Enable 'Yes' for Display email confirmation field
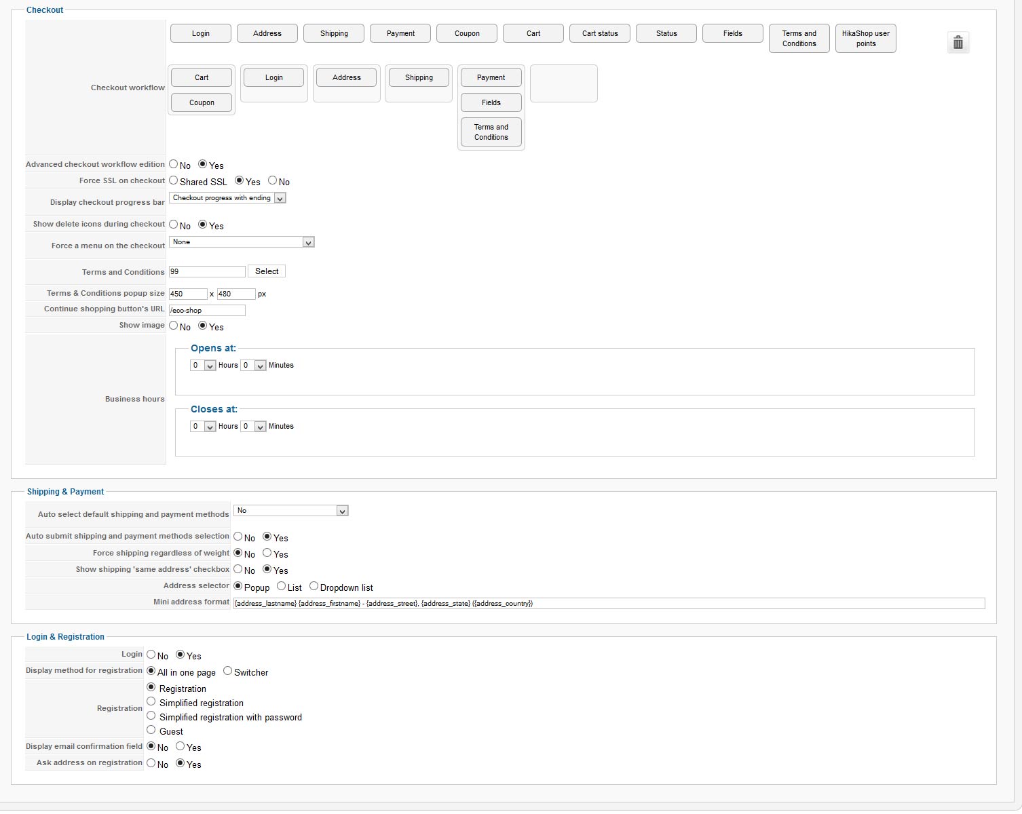 (x=181, y=746)
